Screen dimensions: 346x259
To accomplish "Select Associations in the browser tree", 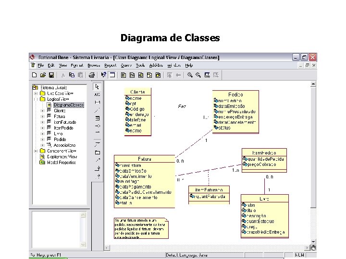I will (65, 145).
